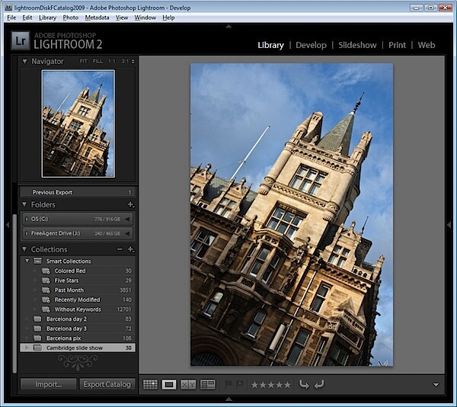Remove collection using minus icon
The height and width of the screenshot is (407, 457).
(x=120, y=249)
